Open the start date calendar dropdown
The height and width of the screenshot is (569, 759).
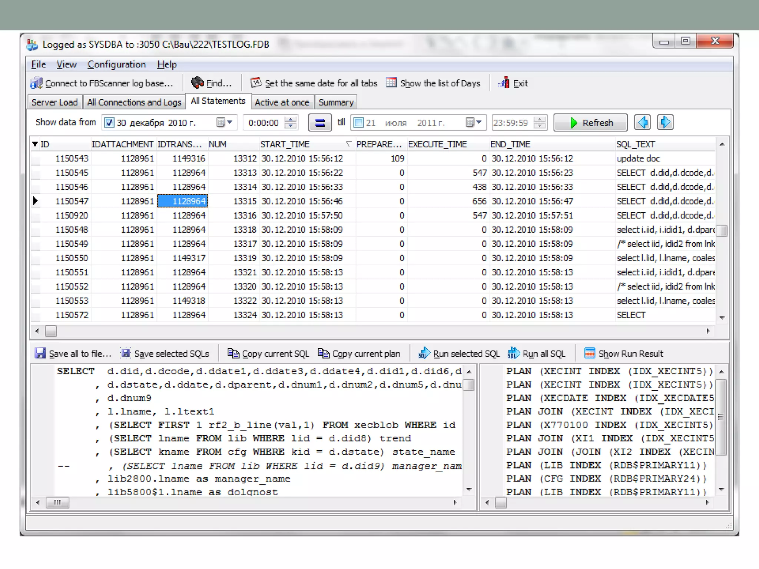pos(225,122)
